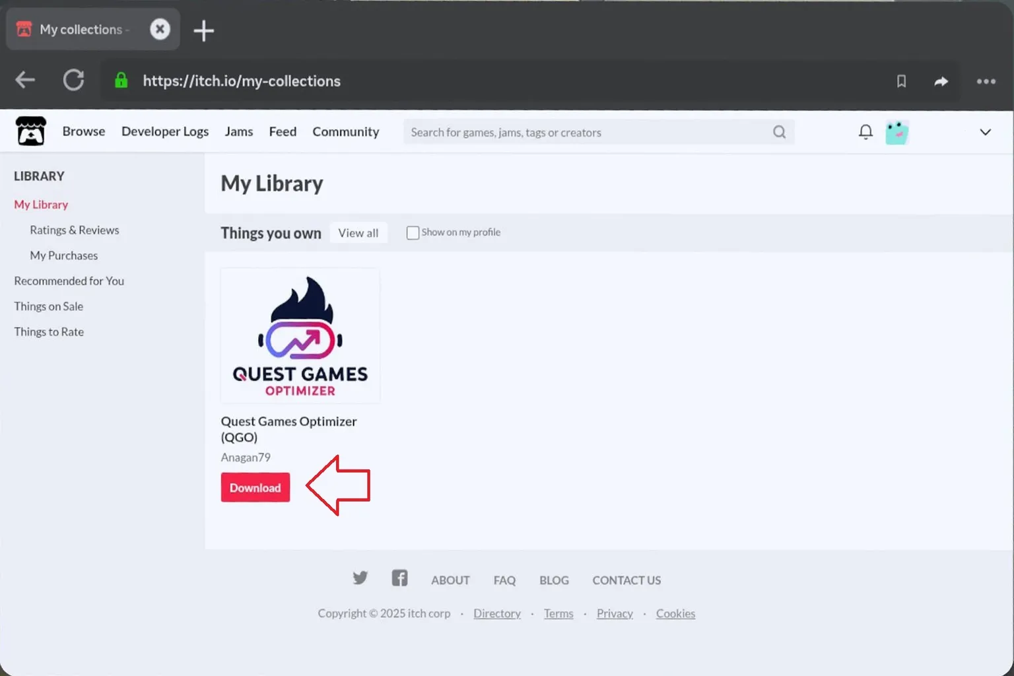Open the browser three-dot menu
The height and width of the screenshot is (676, 1014).
pyautogui.click(x=986, y=81)
